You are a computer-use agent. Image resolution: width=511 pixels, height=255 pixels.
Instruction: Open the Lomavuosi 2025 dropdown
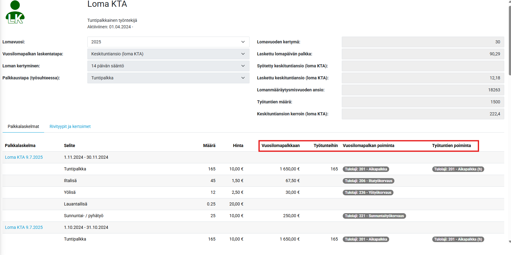[x=168, y=42]
